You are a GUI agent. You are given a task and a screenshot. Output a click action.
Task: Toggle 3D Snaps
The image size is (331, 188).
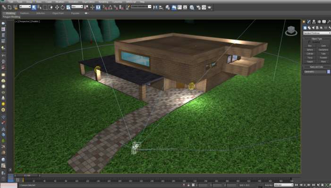105,8
